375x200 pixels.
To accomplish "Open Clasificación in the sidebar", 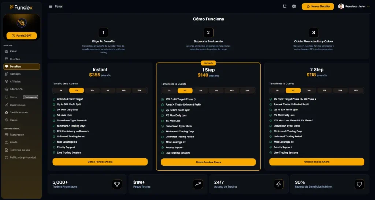I will (22, 105).
